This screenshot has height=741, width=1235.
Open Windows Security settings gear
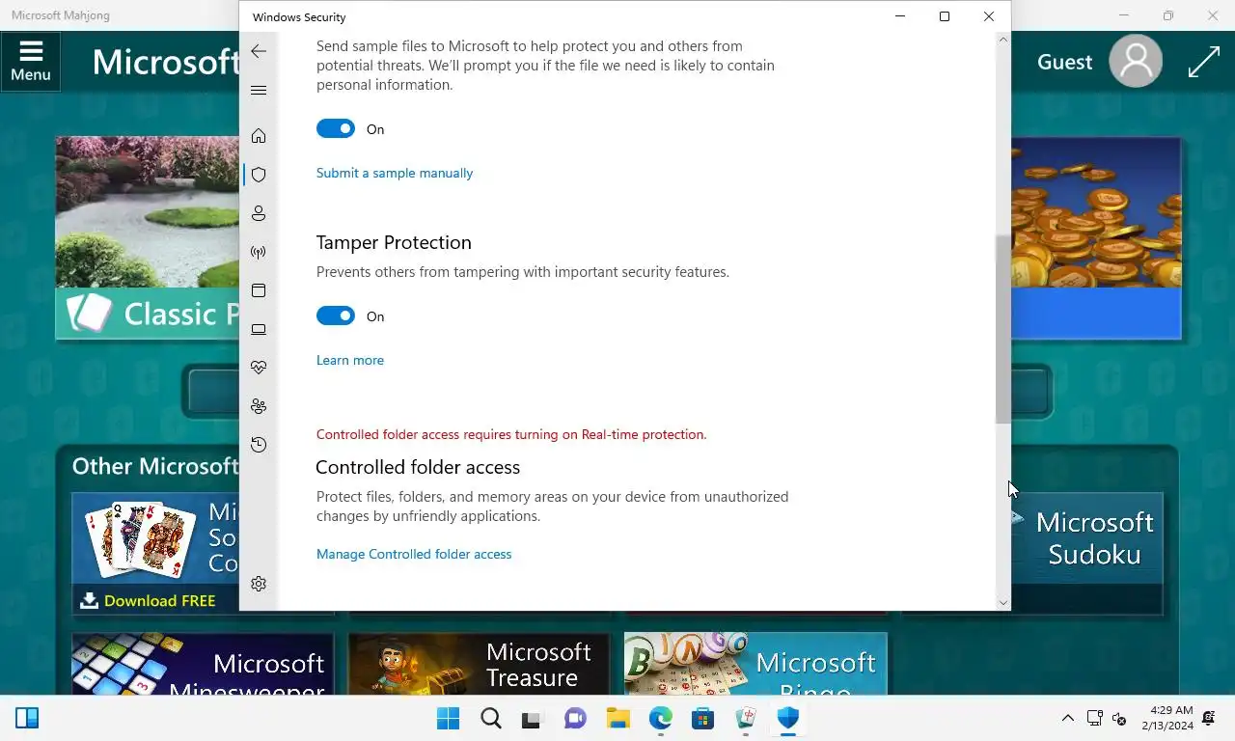coord(259,584)
